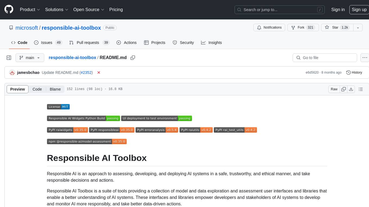Switch to Blame view
Image resolution: width=369 pixels, height=207 pixels.
(55, 89)
